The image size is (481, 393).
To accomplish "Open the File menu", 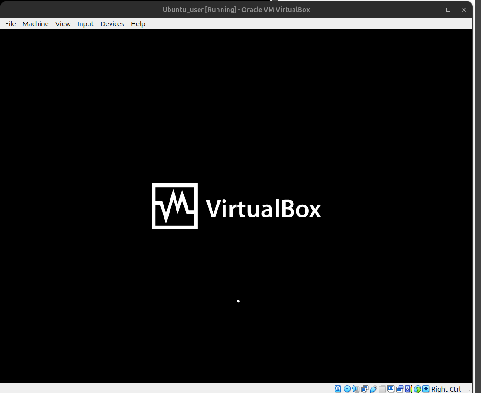I will [11, 24].
